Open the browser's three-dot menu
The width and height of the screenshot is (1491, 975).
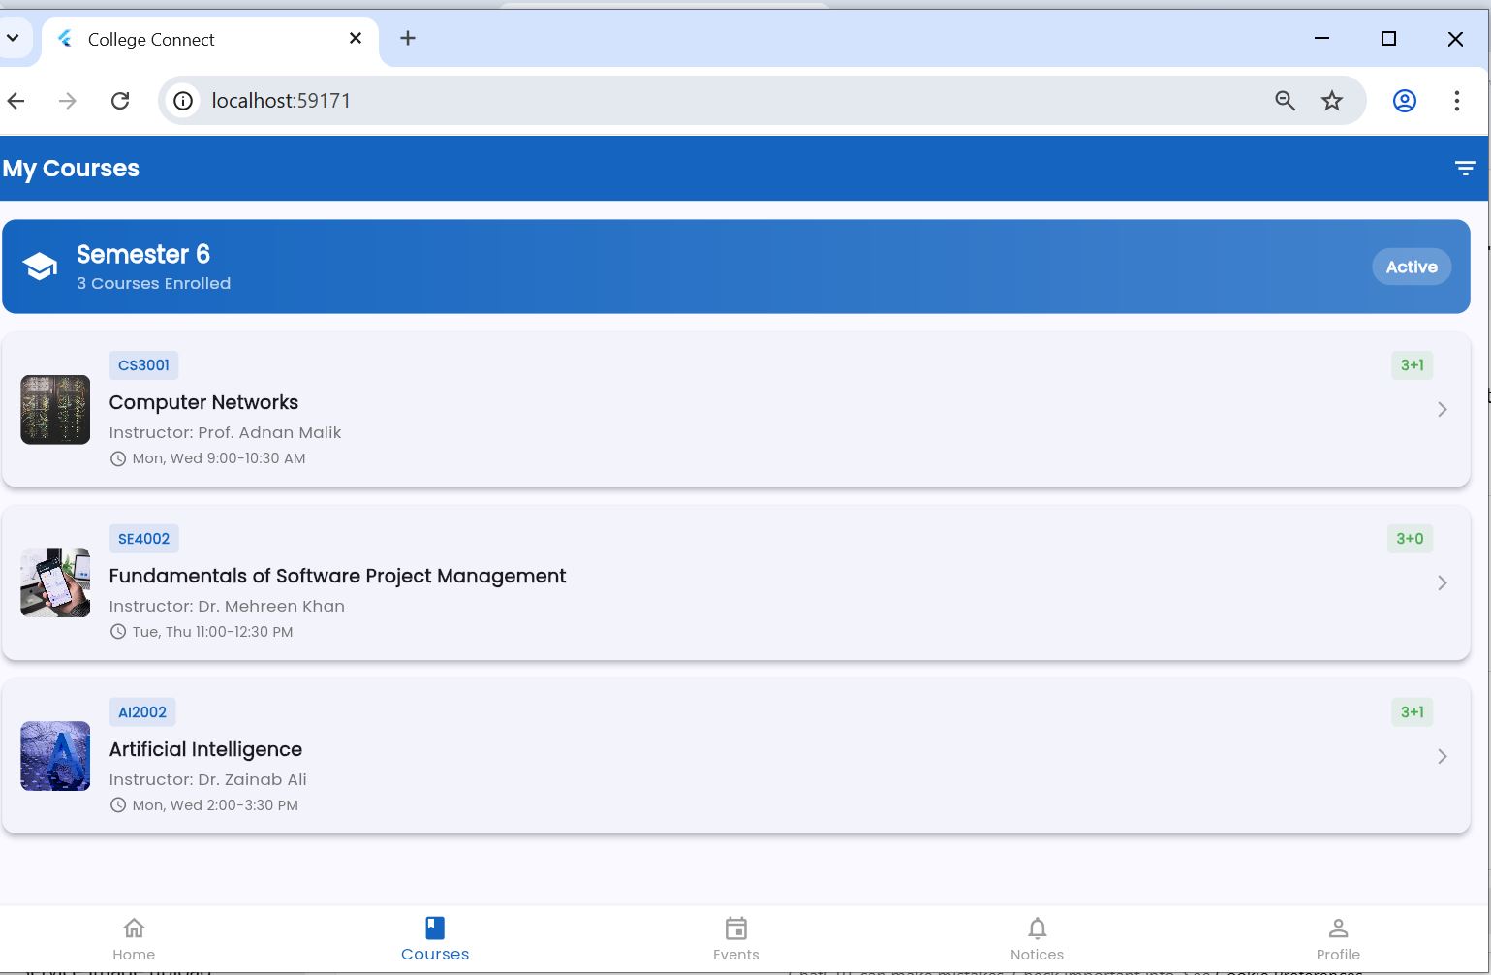coord(1457,100)
